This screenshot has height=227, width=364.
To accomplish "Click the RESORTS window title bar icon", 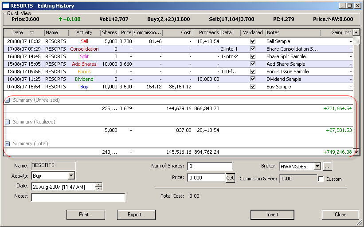I will (x=6, y=6).
